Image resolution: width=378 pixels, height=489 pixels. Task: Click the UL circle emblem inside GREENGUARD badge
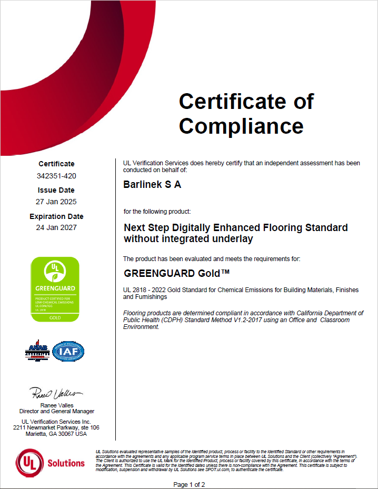coord(56,272)
